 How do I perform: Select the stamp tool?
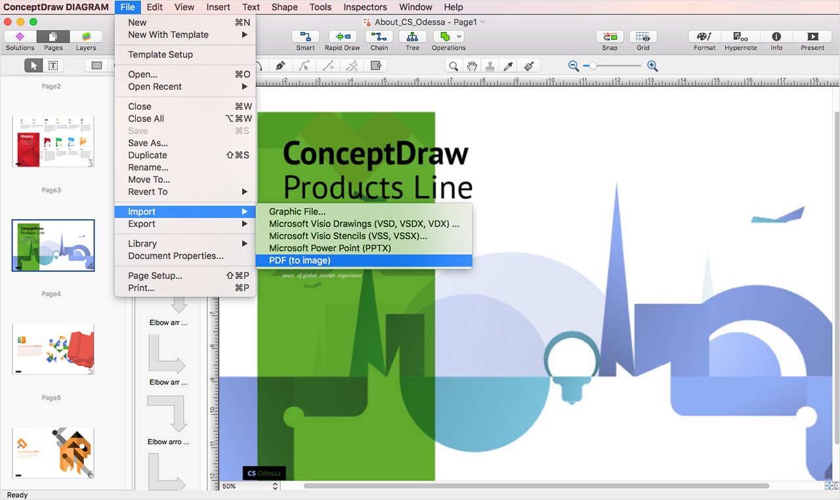490,66
